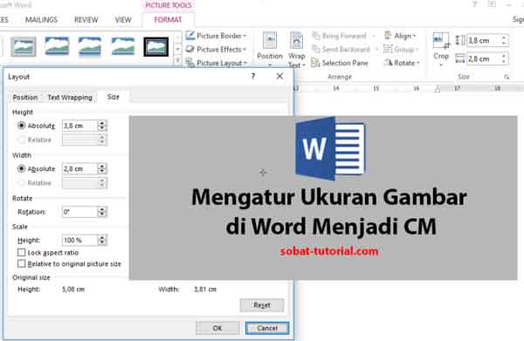Click the ribbon shape width field
Screen dimensions: 524x341
coord(484,59)
